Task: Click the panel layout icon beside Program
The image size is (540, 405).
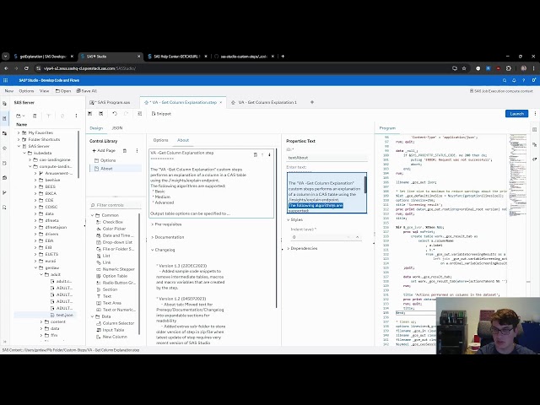Action: [x=534, y=129]
